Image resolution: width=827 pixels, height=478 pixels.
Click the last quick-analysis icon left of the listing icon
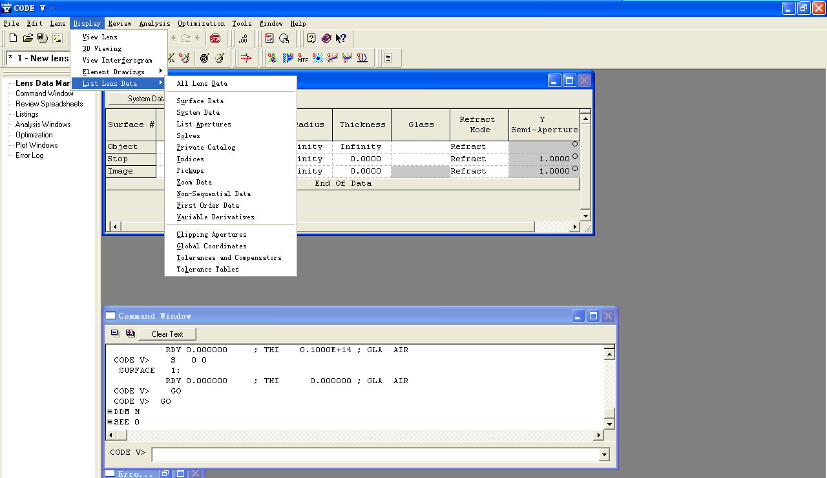(362, 58)
